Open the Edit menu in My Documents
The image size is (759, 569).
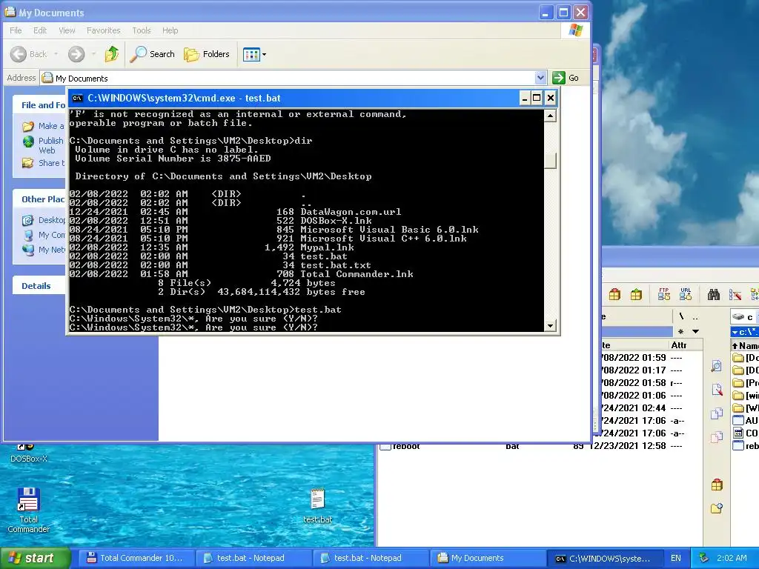coord(40,30)
